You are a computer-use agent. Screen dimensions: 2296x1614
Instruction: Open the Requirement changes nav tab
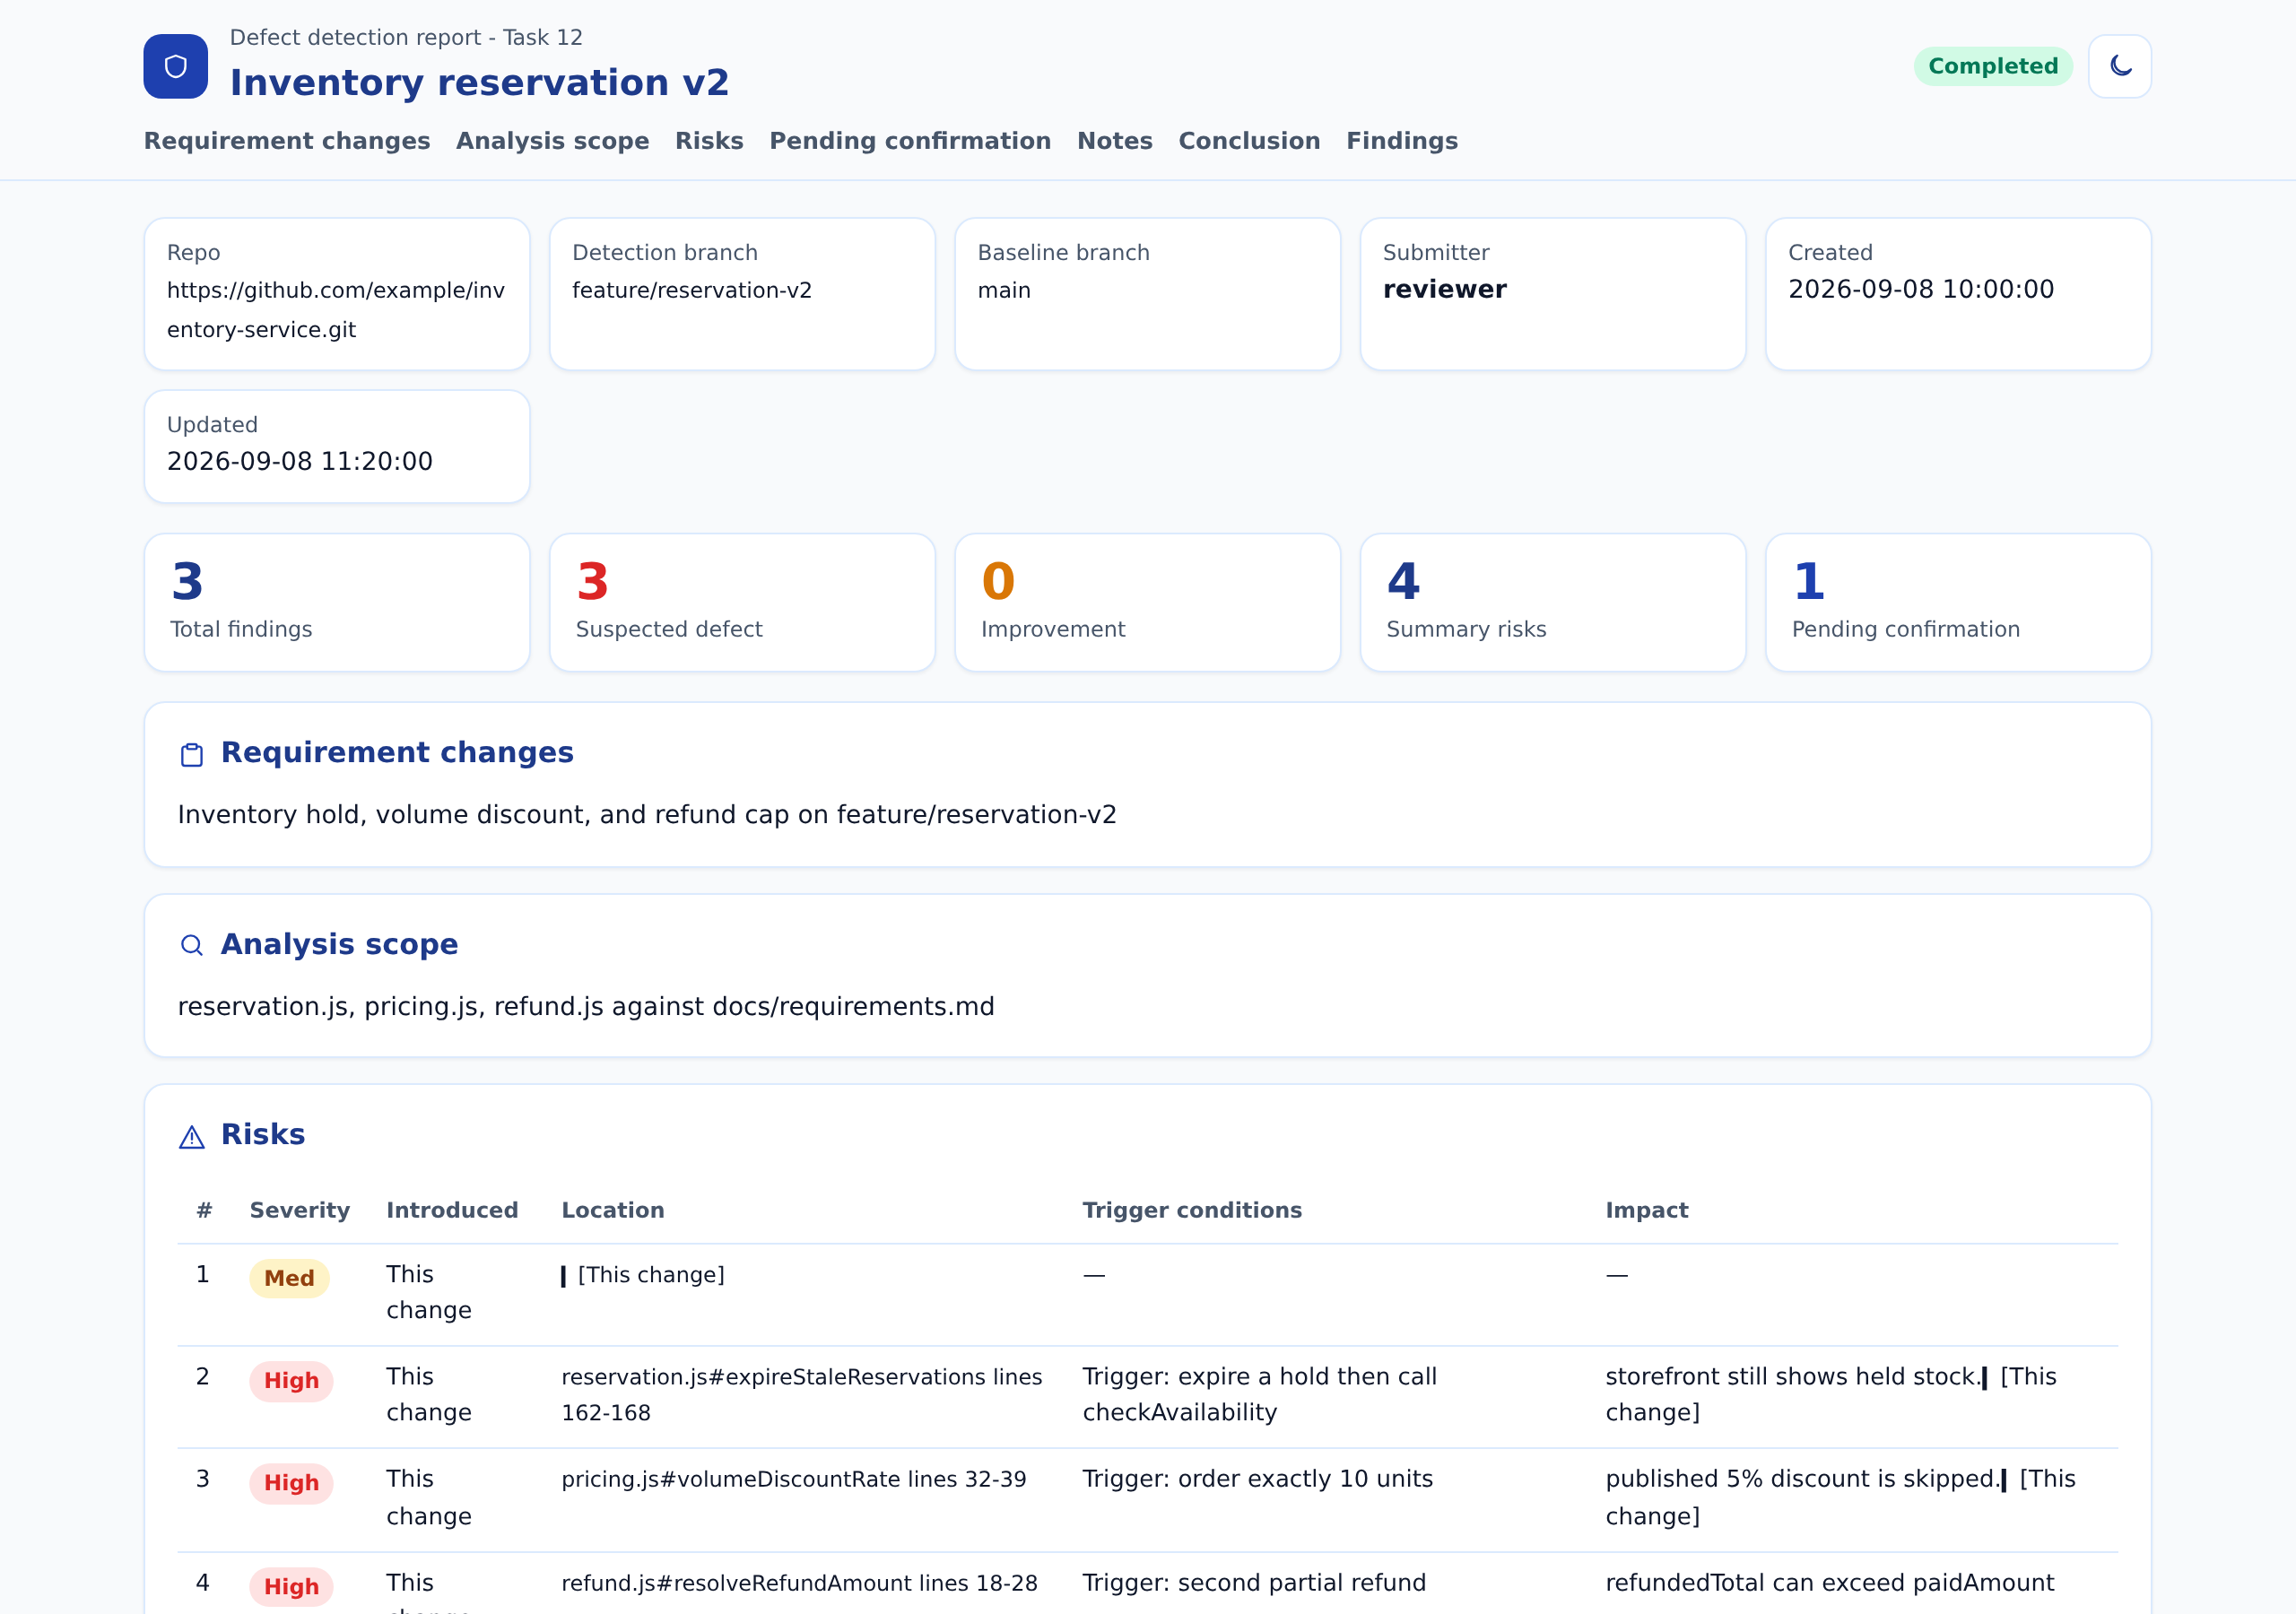coord(287,141)
